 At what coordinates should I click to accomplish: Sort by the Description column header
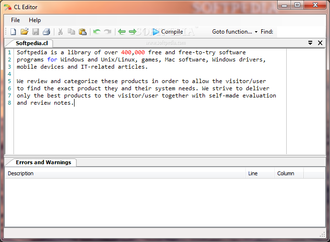125,173
